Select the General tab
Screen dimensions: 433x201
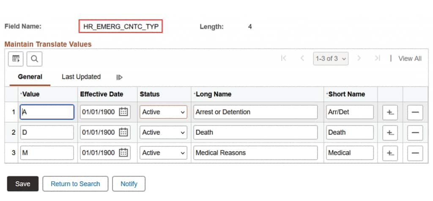(x=30, y=77)
